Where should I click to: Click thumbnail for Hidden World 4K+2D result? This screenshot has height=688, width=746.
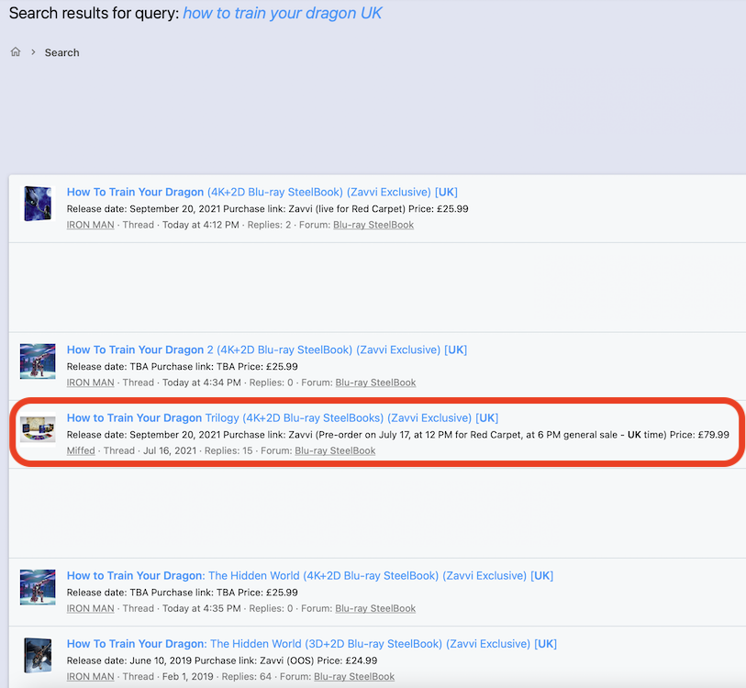click(38, 587)
